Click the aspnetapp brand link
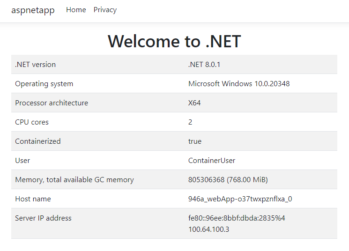The height and width of the screenshot is (251, 349). (33, 10)
